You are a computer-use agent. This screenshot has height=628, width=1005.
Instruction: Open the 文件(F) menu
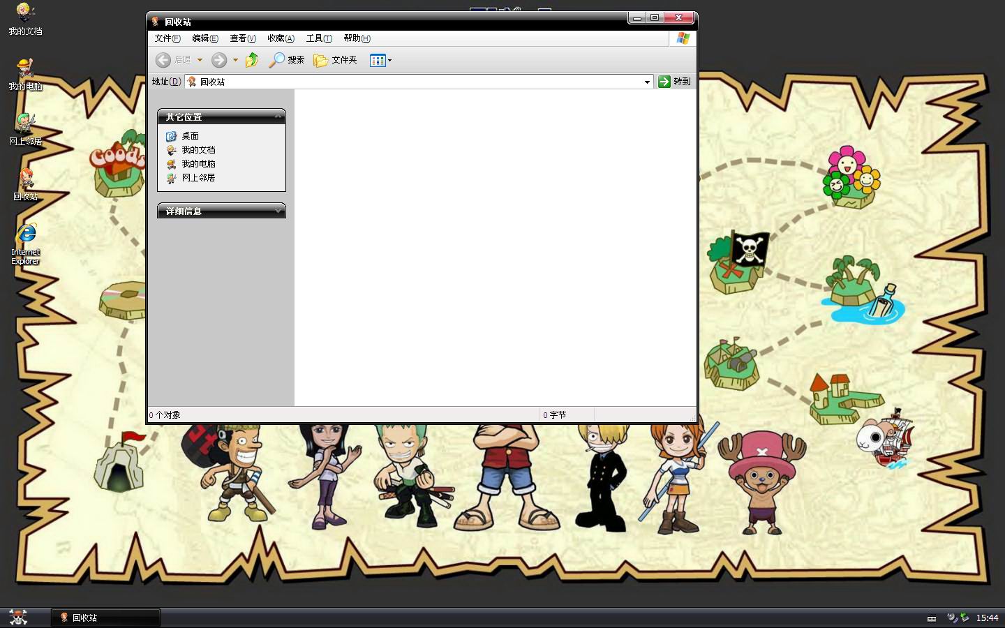coord(167,38)
